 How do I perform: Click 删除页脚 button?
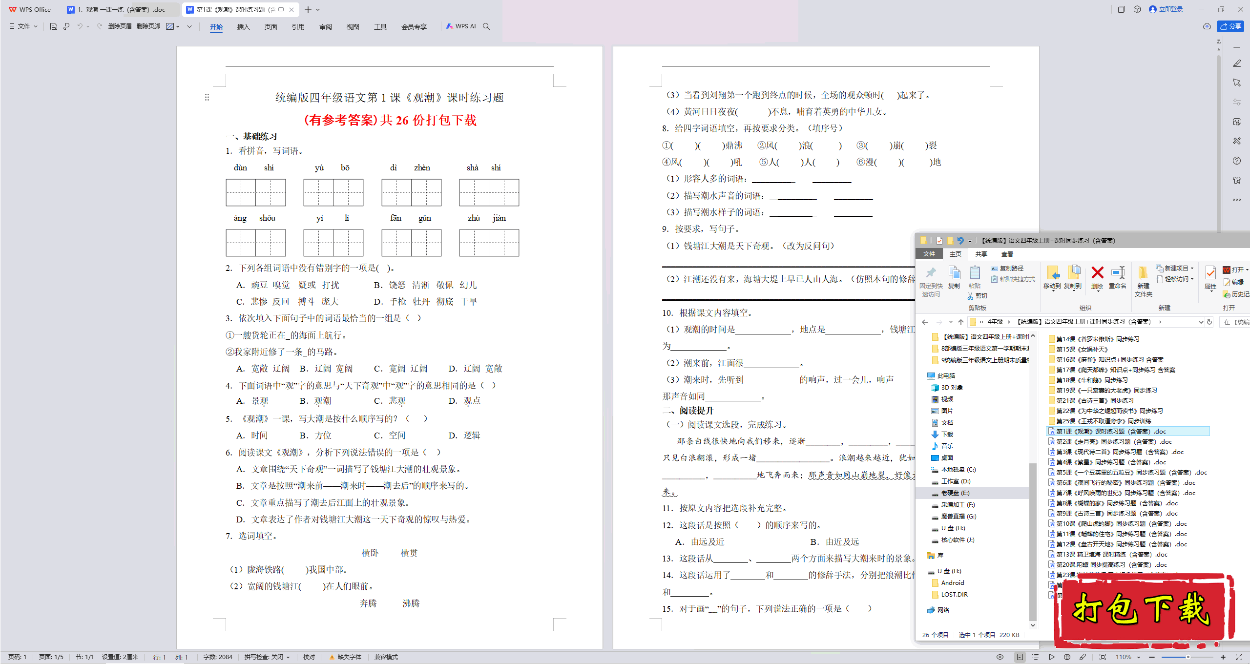point(148,26)
